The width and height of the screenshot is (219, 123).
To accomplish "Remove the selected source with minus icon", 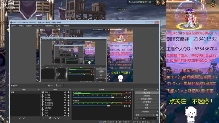I will pyautogui.click(x=47, y=118).
